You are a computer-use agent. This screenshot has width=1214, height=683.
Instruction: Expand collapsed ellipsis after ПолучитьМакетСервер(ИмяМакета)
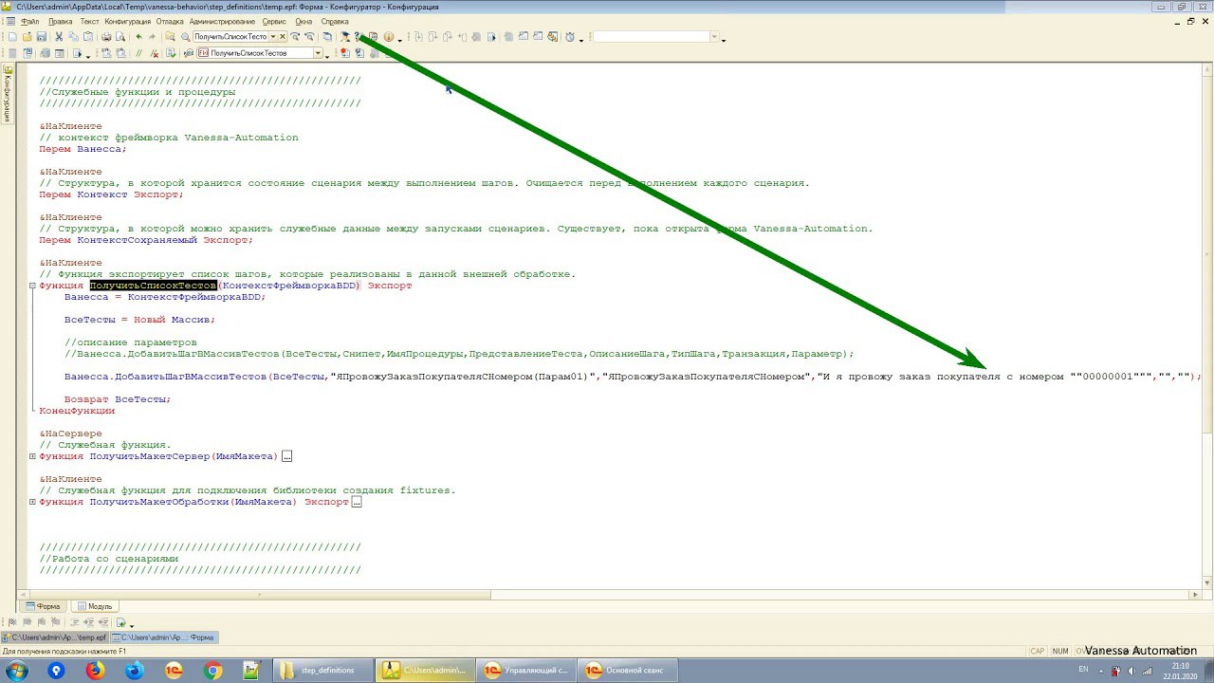(286, 456)
